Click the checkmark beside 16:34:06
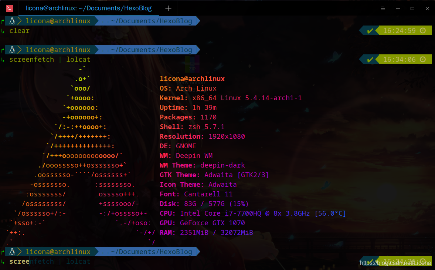This screenshot has height=270, width=435. pyautogui.click(x=370, y=60)
